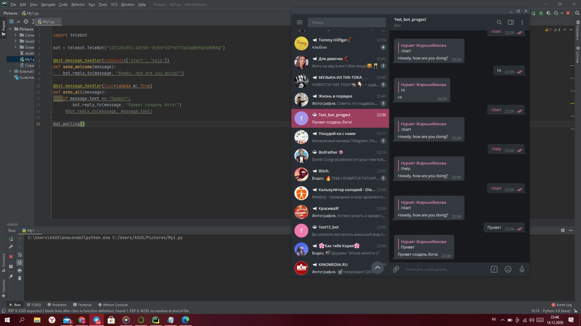Open Telegram hamburger menu

pyautogui.click(x=300, y=22)
